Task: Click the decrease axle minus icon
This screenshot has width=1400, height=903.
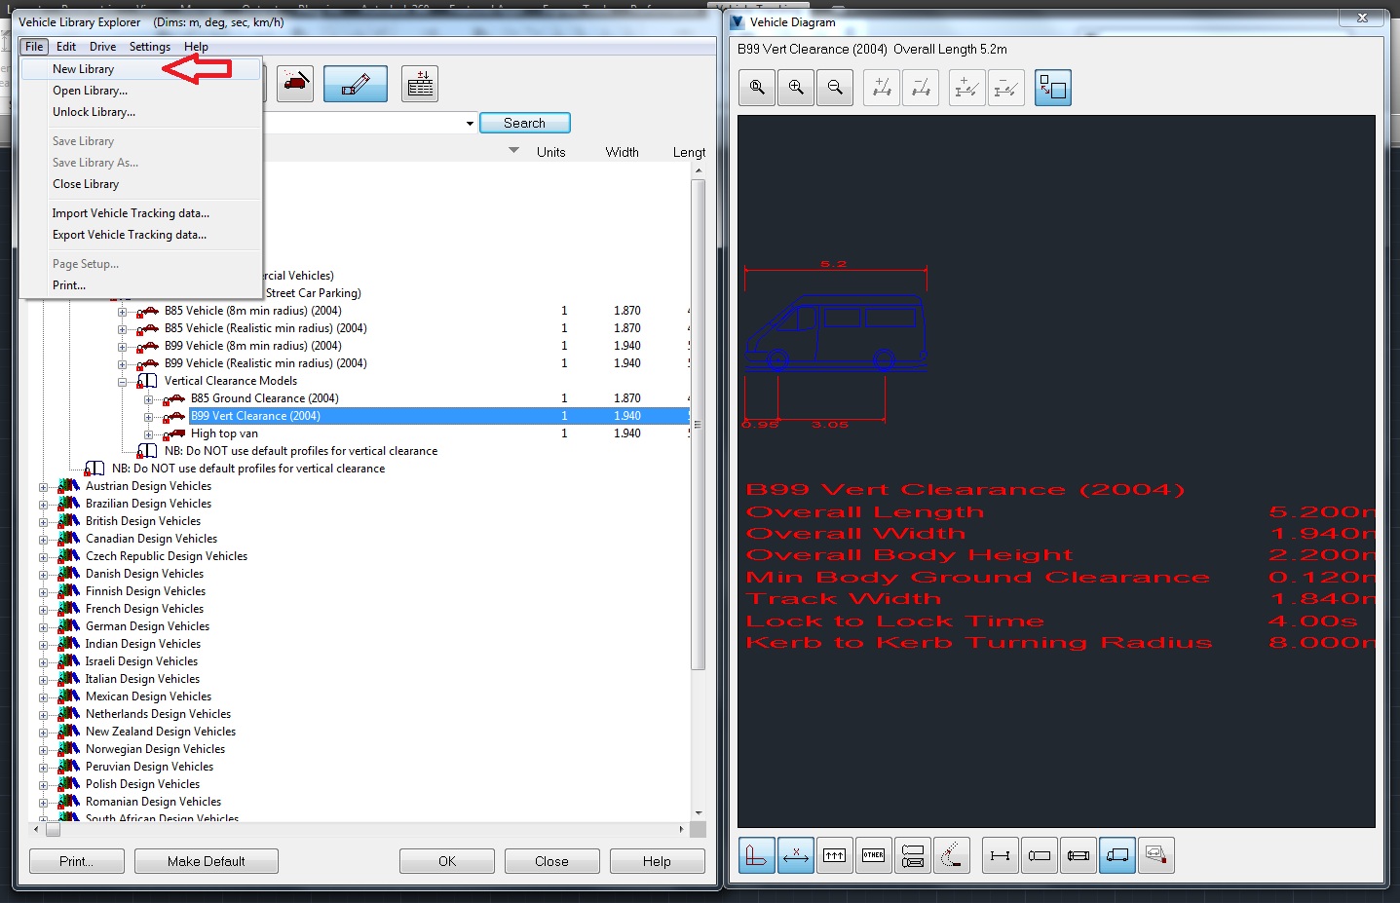Action: pyautogui.click(x=921, y=88)
